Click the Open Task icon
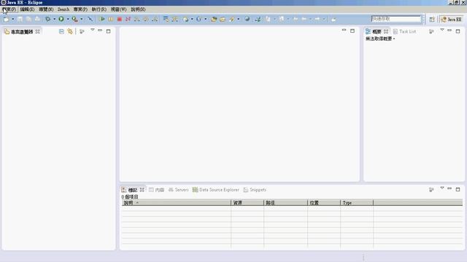 click(x=223, y=20)
